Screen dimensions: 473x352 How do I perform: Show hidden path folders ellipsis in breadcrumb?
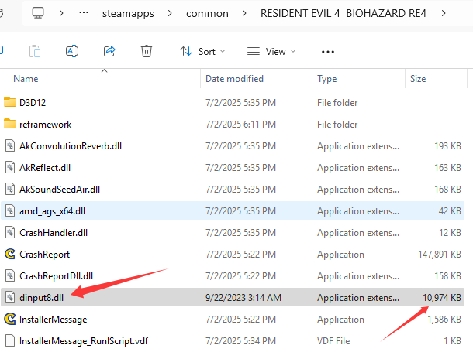(84, 13)
